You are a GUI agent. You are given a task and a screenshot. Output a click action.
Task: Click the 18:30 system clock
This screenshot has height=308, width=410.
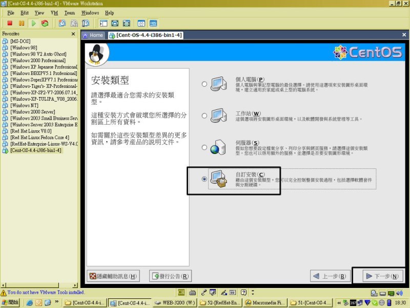(400, 303)
